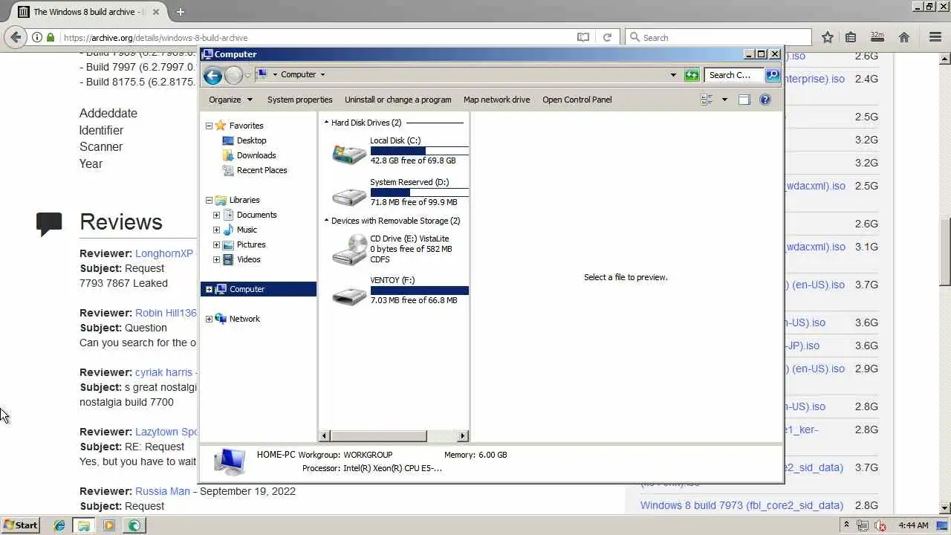Launch Internet Explorer from taskbar

tap(59, 525)
